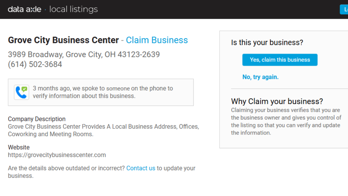This screenshot has width=348, height=196.
Task: Select the coworking and meeting rooms description text
Action: click(x=103, y=130)
